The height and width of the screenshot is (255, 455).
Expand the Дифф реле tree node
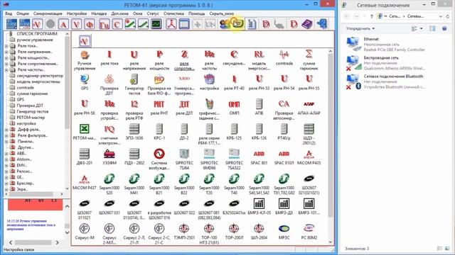tap(6, 130)
